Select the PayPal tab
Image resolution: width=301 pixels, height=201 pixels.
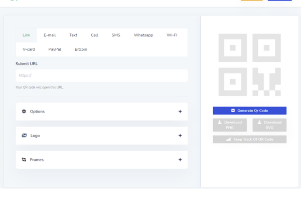(x=55, y=49)
